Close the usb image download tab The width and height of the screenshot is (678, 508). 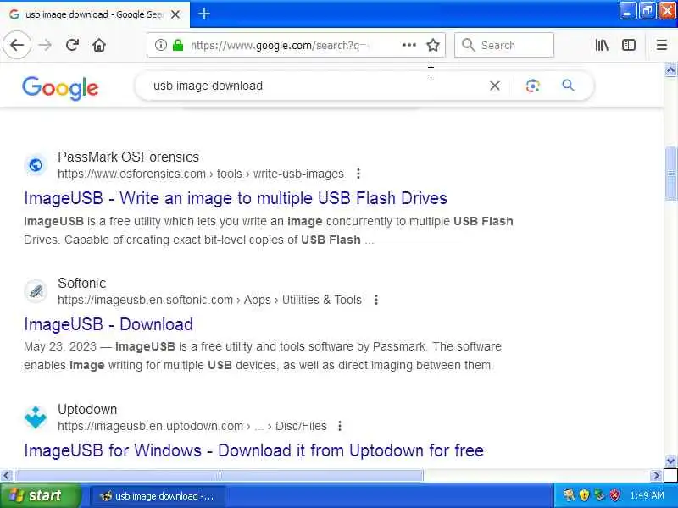pos(175,14)
